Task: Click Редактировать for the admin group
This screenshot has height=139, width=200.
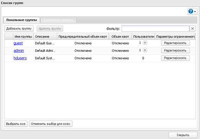Action: pos(175,50)
